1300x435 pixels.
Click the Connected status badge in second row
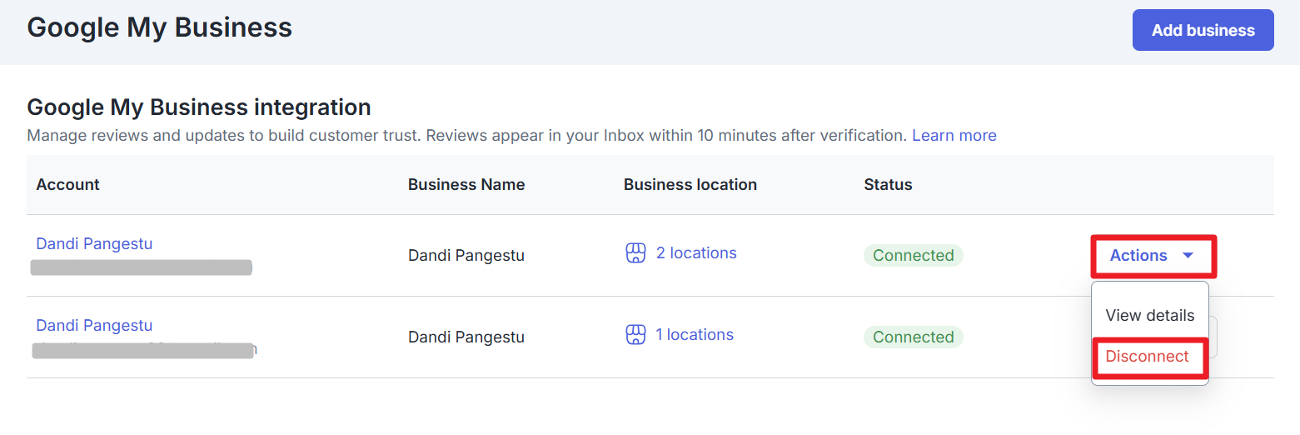(x=913, y=337)
